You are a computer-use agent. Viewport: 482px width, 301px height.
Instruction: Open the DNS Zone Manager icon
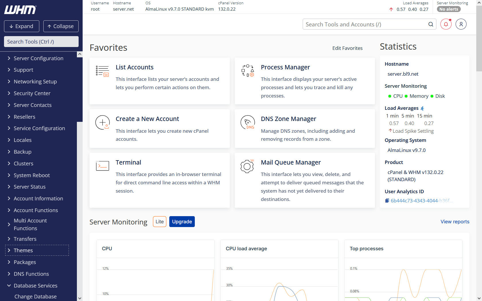248,122
